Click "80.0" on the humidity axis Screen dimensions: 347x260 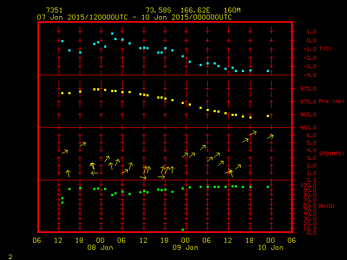[310, 195]
